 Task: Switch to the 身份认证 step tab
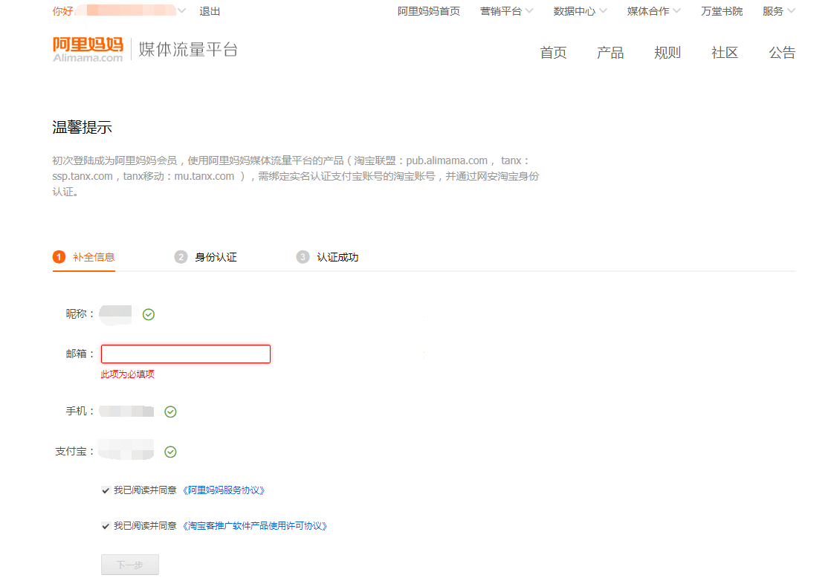click(x=216, y=257)
